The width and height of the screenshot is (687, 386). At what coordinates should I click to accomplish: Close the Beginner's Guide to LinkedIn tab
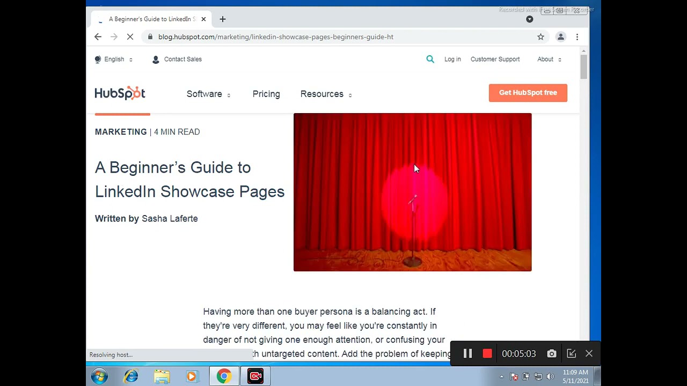tap(203, 19)
